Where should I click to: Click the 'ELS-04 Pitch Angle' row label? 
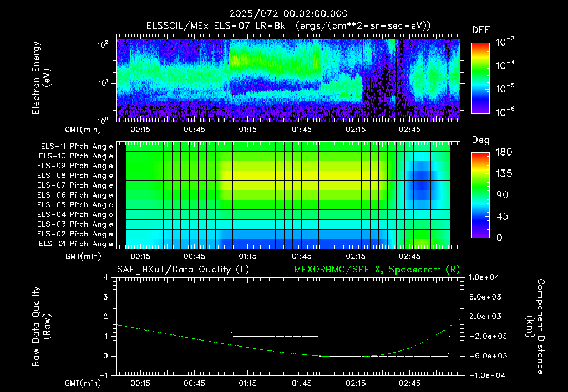pos(75,214)
